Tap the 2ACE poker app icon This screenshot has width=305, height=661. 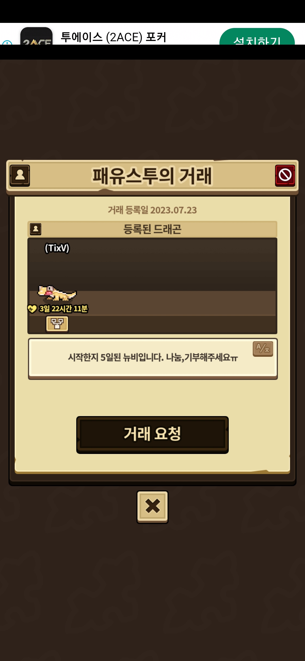(x=36, y=36)
